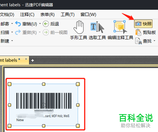Expand the 撤销(U) dropdown arrow
The image size is (158, 132).
tap(40, 23)
